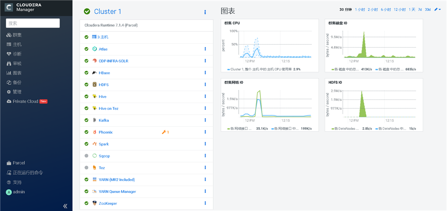Open the 支持 support menu
The image size is (447, 211).
[14, 182]
